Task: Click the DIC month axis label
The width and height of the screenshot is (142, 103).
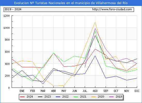Action: [x=137, y=91]
